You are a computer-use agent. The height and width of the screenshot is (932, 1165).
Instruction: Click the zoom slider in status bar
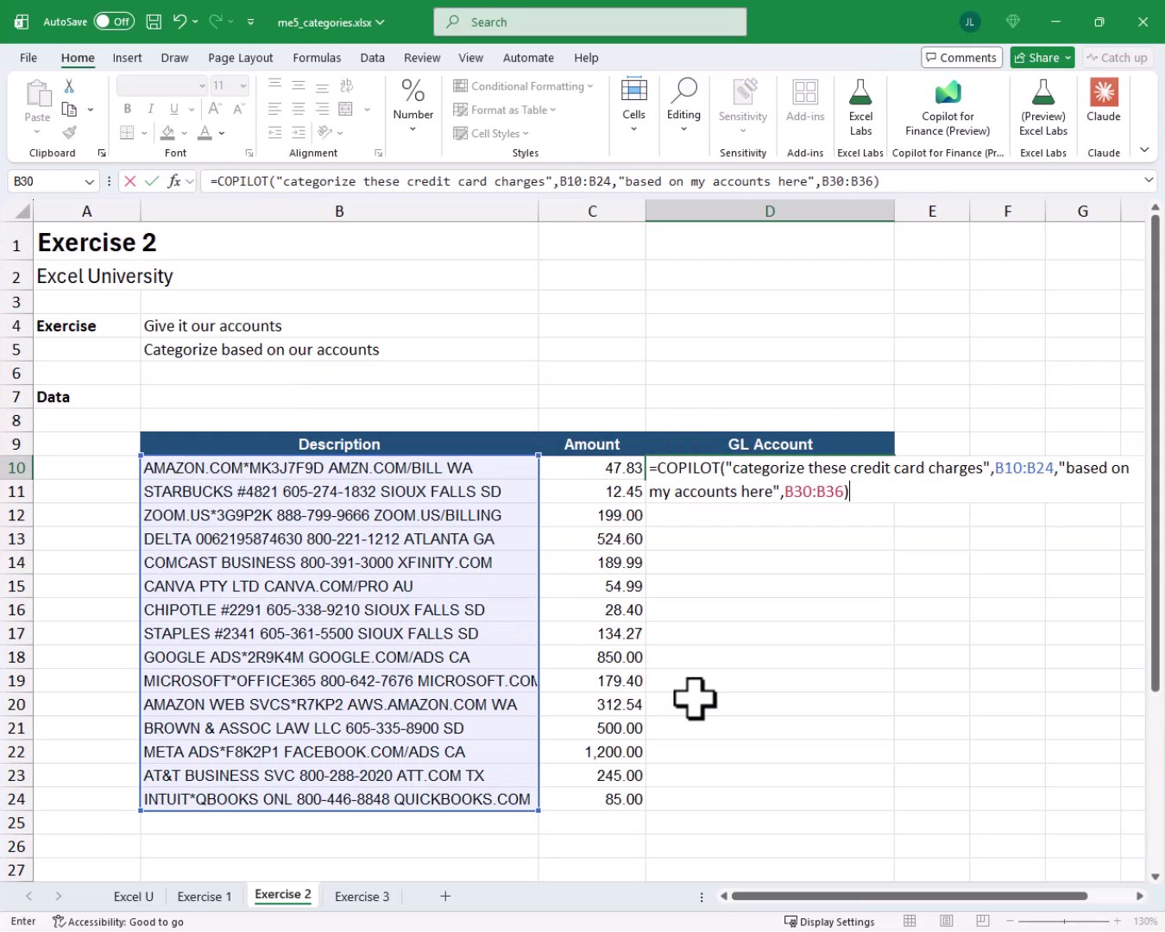click(1064, 922)
